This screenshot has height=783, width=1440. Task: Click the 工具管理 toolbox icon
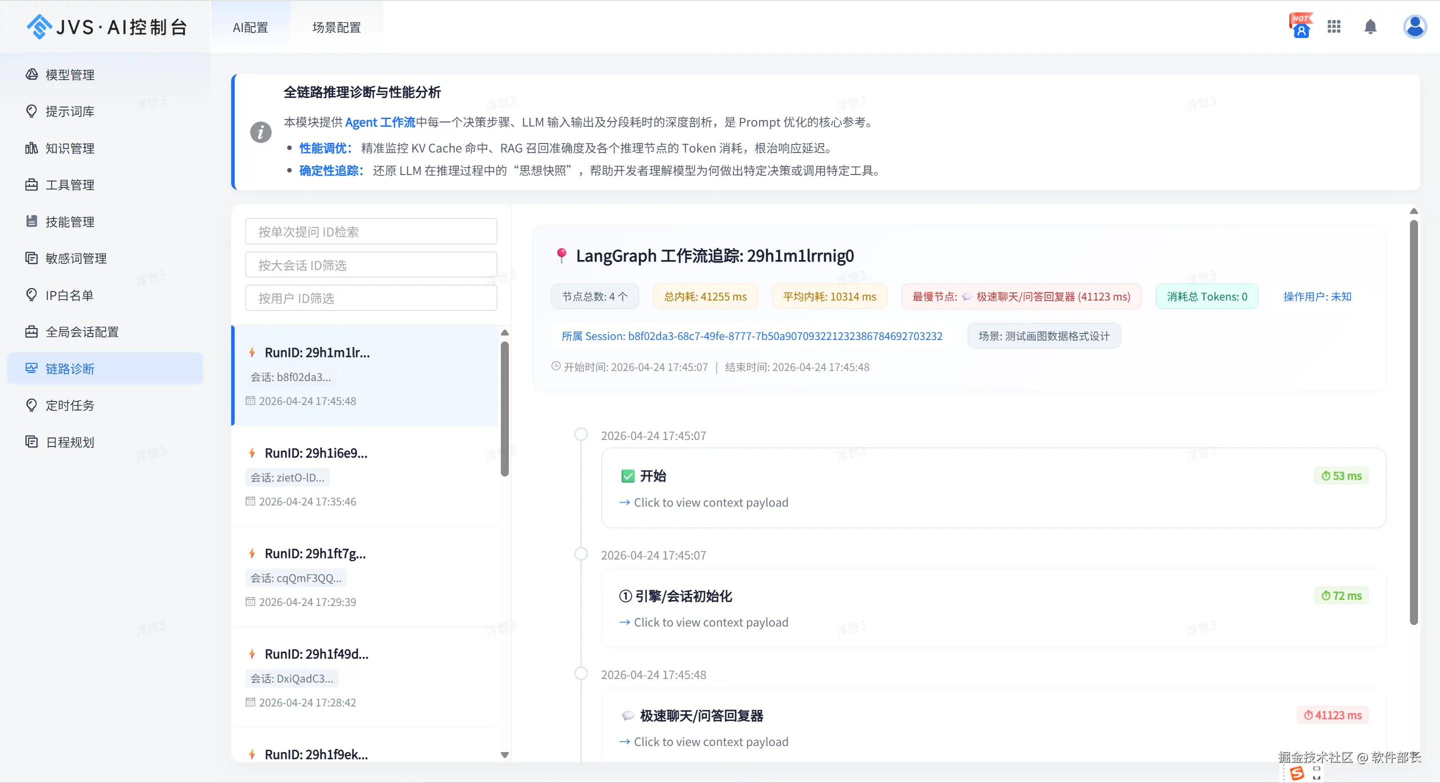coord(32,185)
